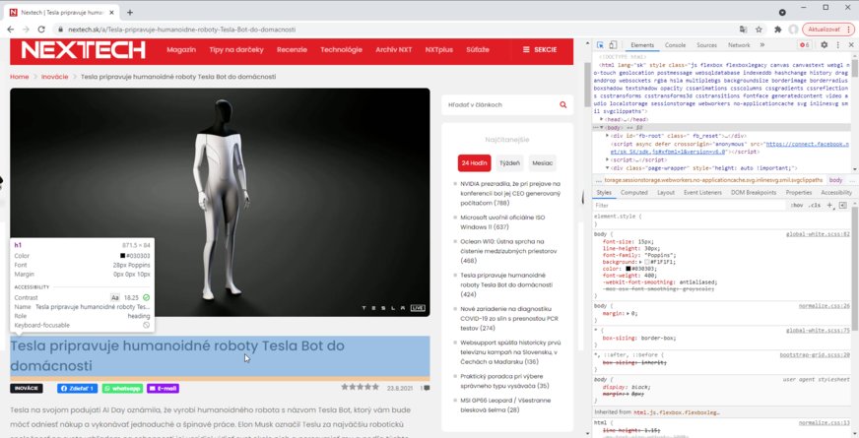Switch to the Console tab in DevTools
The height and width of the screenshot is (438, 859).
click(x=675, y=45)
